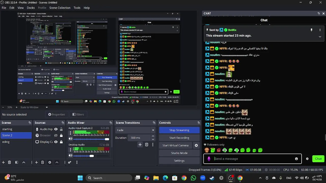The height and width of the screenshot is (183, 326).
Task: Open source properties gear in Sources toolbar
Action: pos(50,162)
